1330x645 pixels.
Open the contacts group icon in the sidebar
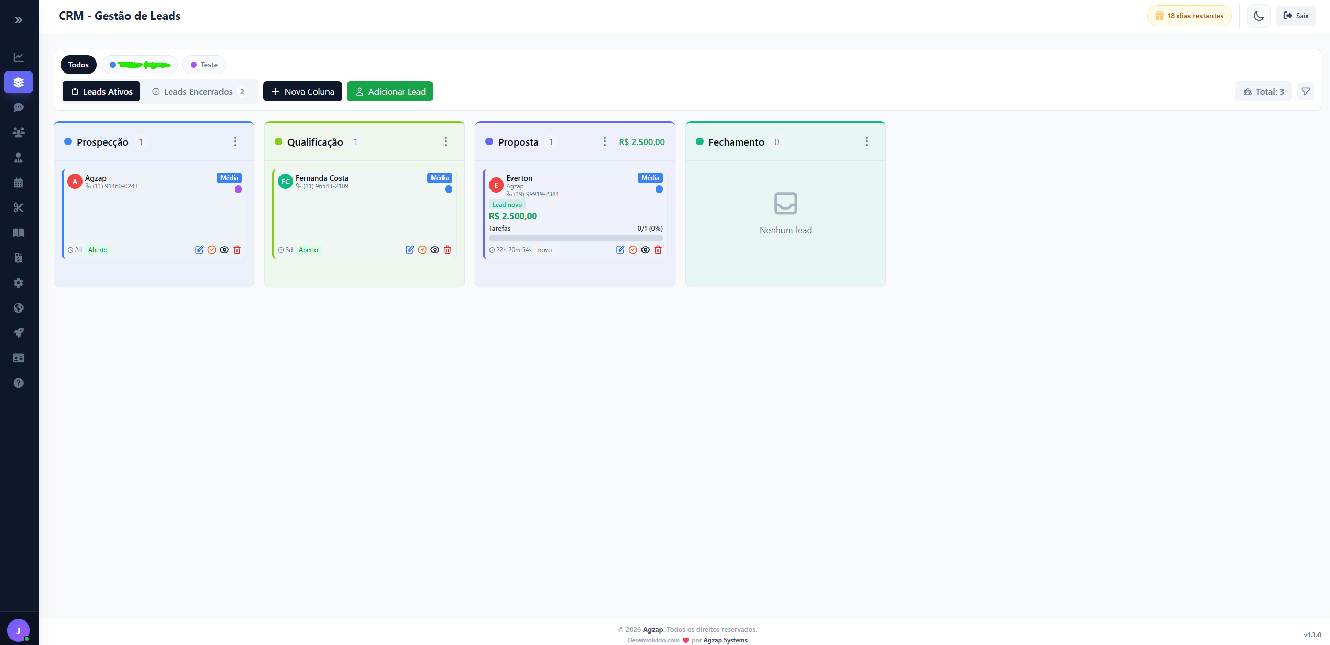19,132
